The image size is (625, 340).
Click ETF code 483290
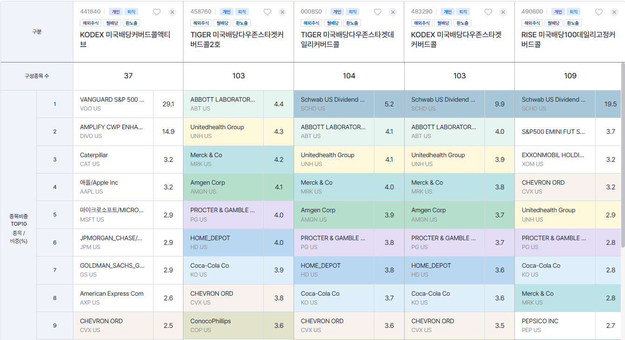click(x=421, y=12)
